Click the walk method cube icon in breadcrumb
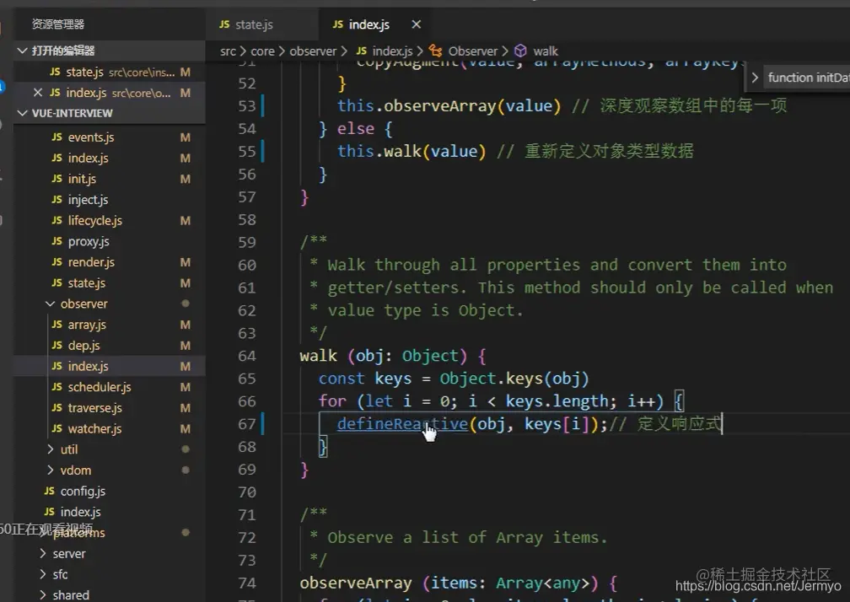Image resolution: width=850 pixels, height=602 pixels. [520, 51]
